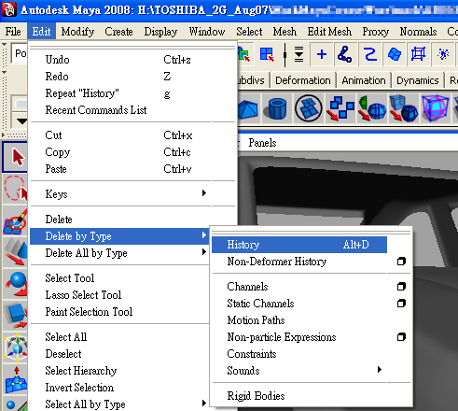458x411 pixels.
Task: Click the make live surface icon
Action: pos(418,54)
